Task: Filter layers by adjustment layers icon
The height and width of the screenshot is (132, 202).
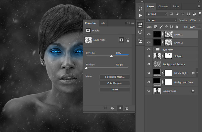Action: pyautogui.click(x=177, y=14)
